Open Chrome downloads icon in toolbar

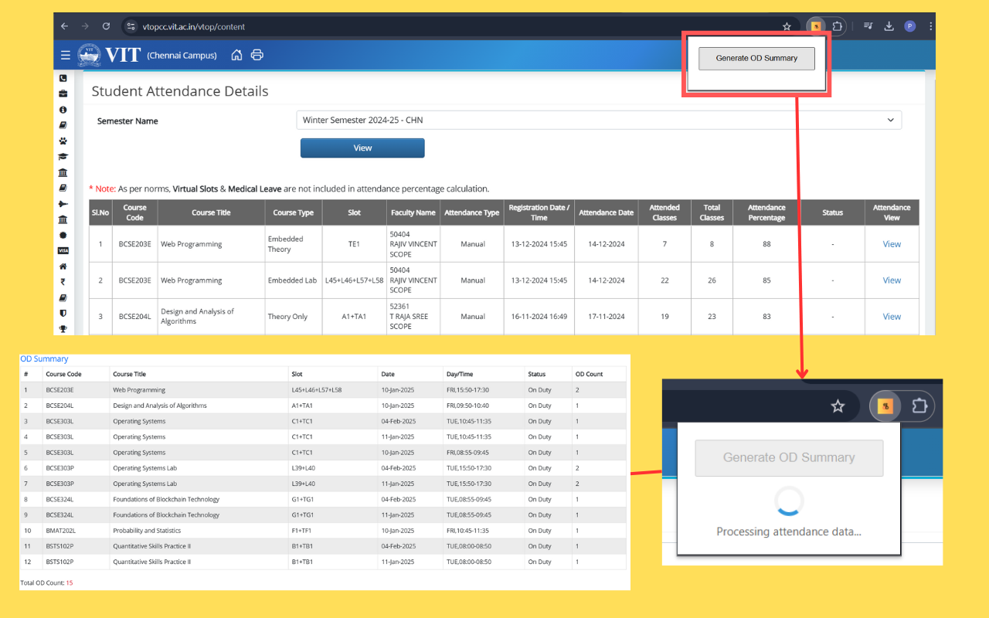point(889,26)
